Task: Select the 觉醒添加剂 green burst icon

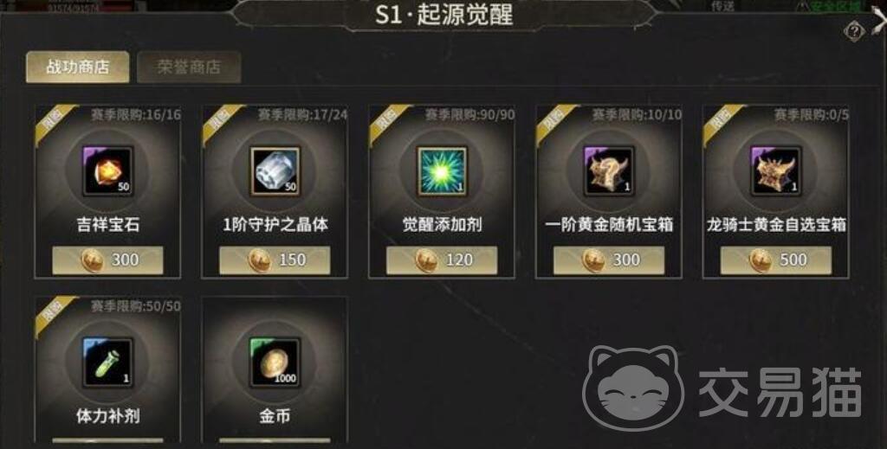Action: coord(442,171)
